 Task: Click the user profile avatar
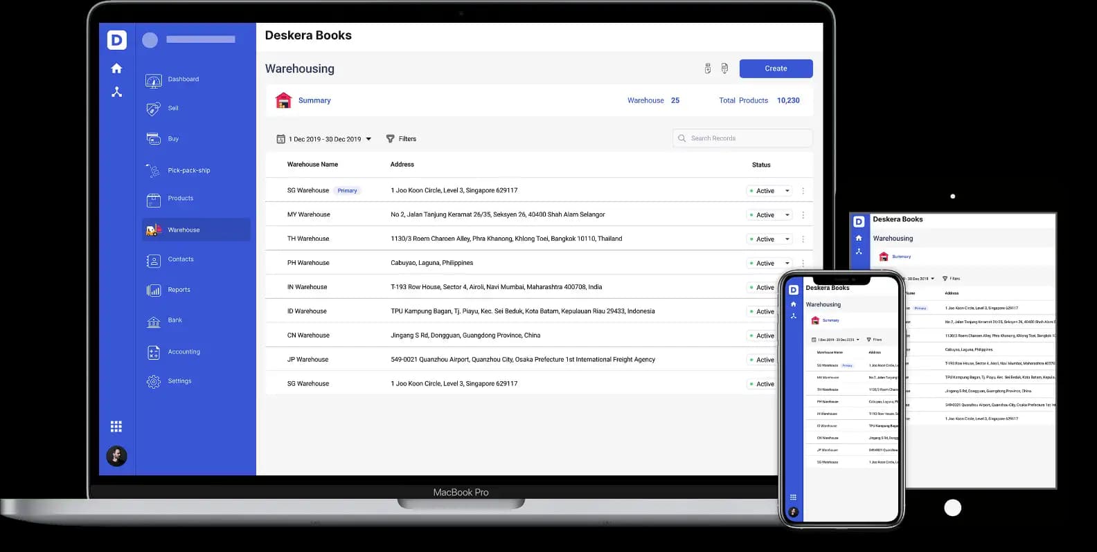point(116,456)
